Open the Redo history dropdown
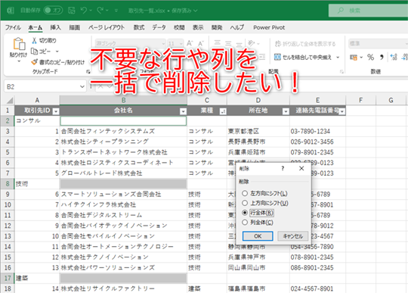 [x=107, y=11]
